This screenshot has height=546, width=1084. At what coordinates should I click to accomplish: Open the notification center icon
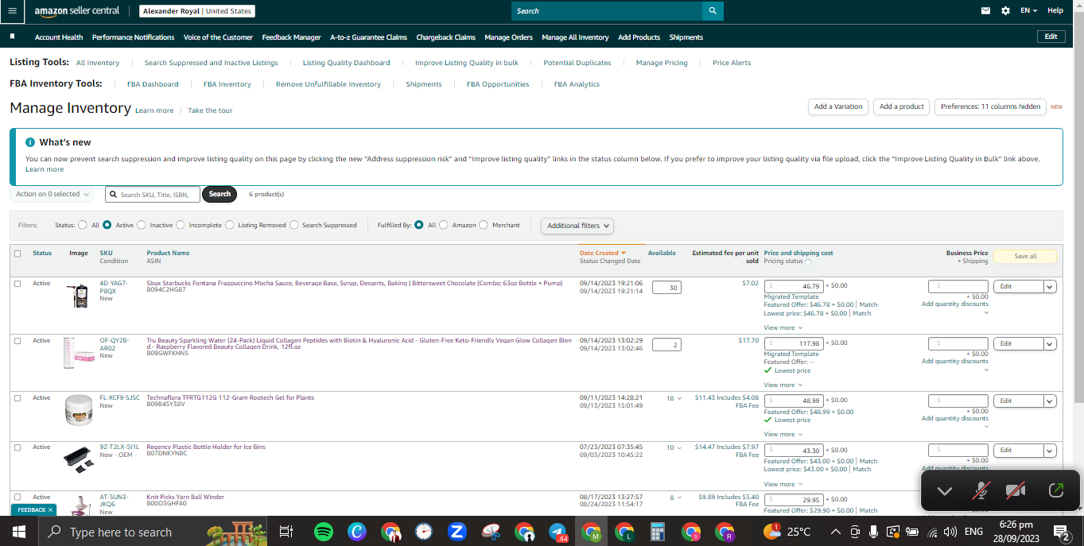[x=1060, y=532]
